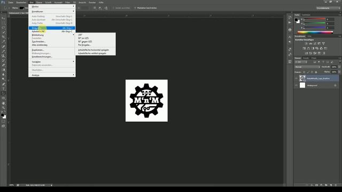
Task: Select the Horizontal Type tool
Action: [3, 89]
